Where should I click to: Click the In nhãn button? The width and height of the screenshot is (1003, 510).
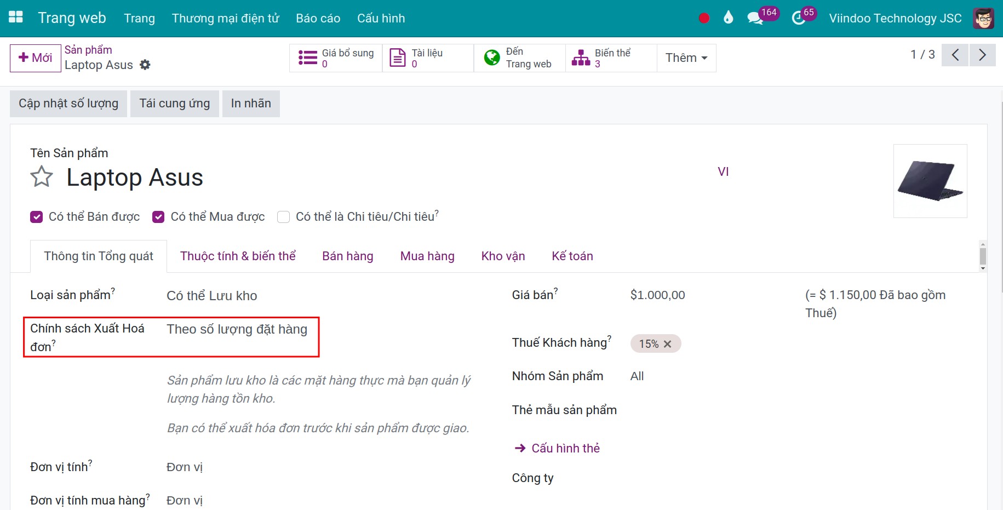coord(251,104)
